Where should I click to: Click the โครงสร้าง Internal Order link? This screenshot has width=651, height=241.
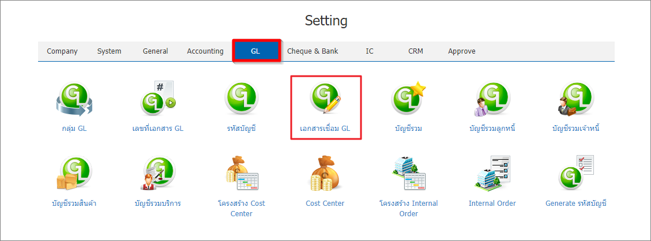(x=409, y=209)
